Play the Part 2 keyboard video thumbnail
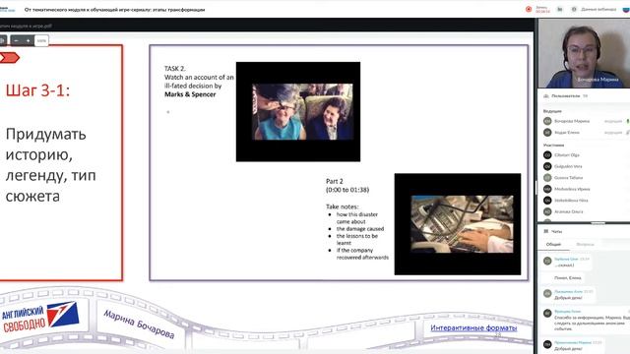This screenshot has width=630, height=354. [x=458, y=224]
